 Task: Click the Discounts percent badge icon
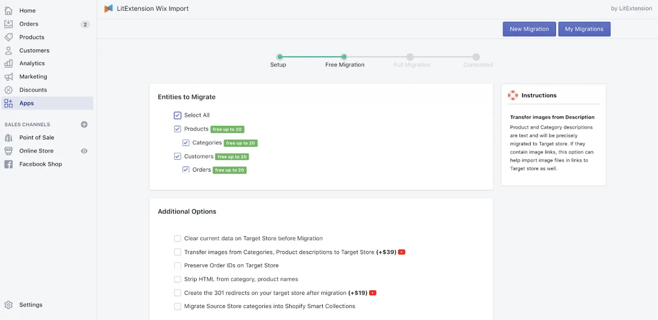click(x=9, y=90)
